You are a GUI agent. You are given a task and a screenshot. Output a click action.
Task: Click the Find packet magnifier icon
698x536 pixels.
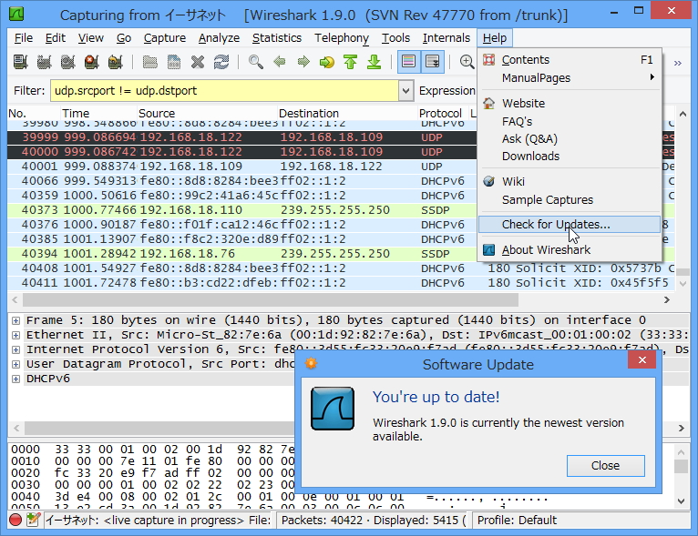click(255, 62)
